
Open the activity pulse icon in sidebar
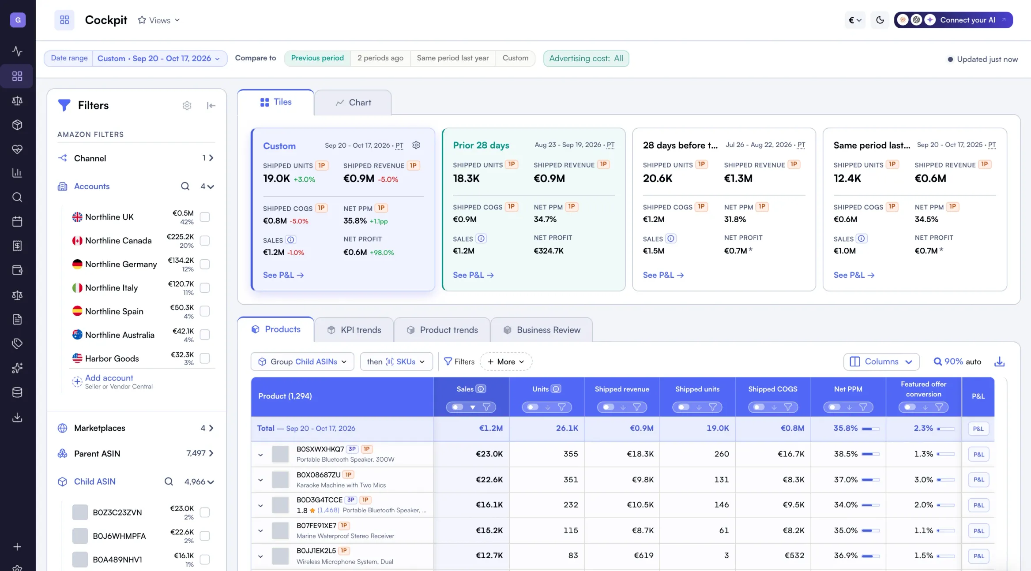[17, 51]
